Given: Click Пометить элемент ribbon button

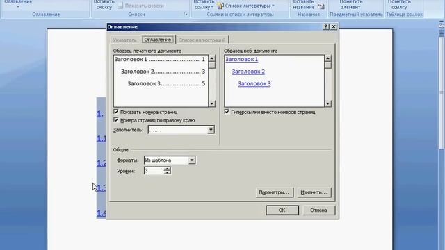Looking at the screenshot, I should click(350, 5).
